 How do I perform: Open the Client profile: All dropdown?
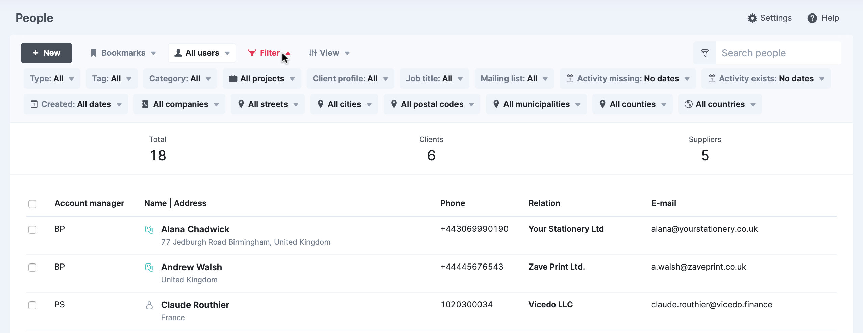pyautogui.click(x=350, y=79)
